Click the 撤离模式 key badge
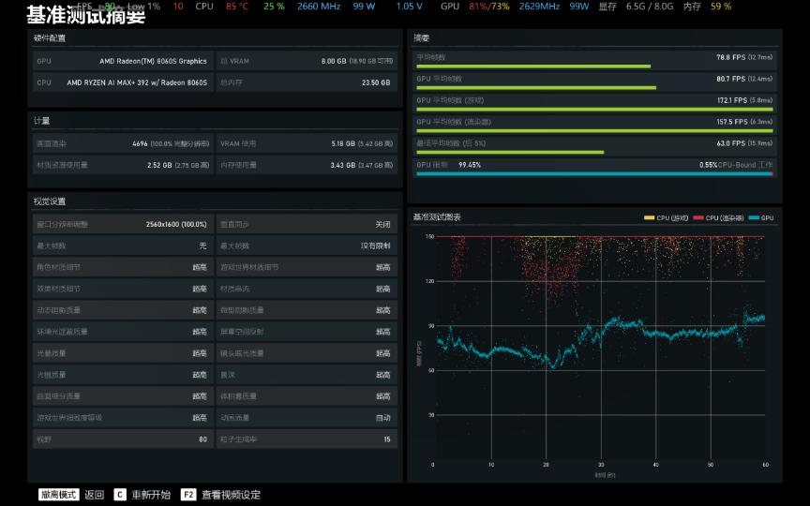810x506 pixels. click(59, 495)
